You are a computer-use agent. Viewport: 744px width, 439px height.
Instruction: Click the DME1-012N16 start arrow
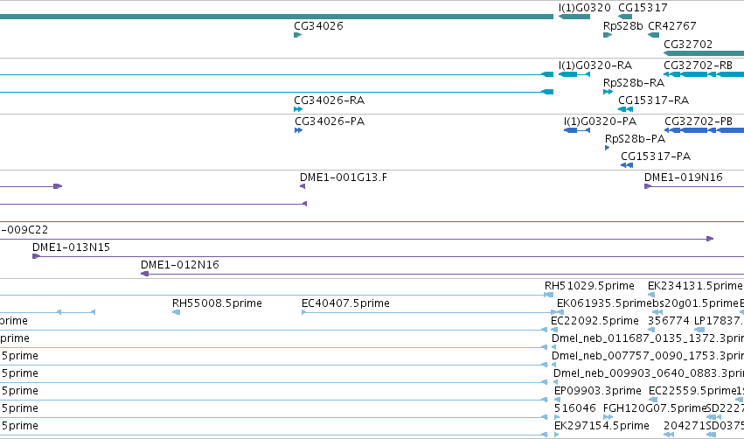tap(145, 274)
